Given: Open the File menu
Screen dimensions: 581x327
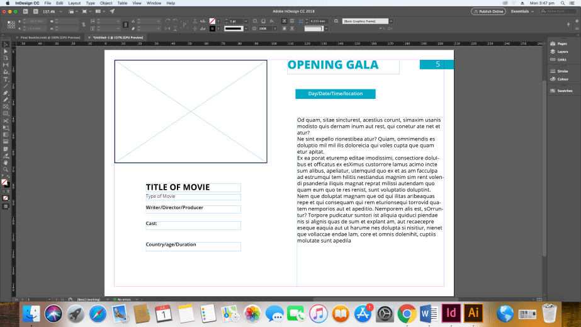Looking at the screenshot, I should (x=47, y=3).
